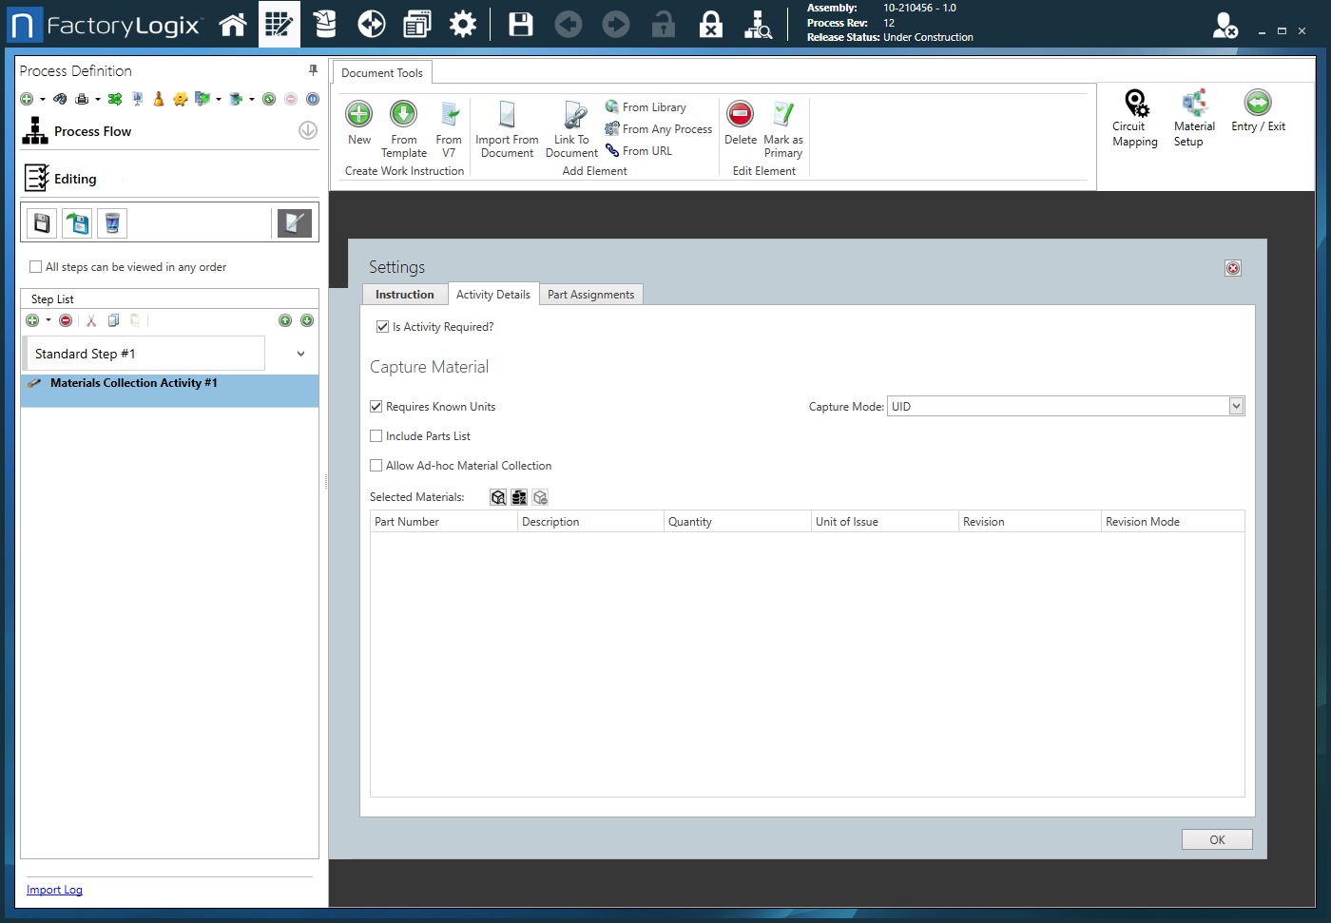Expand Standard Step #1 options

pyautogui.click(x=300, y=353)
